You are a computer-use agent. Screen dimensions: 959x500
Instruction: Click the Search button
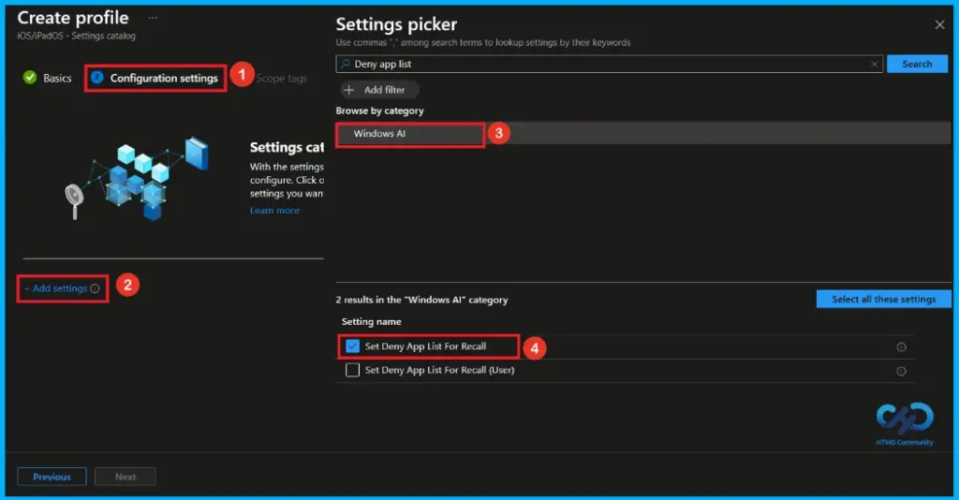(917, 65)
